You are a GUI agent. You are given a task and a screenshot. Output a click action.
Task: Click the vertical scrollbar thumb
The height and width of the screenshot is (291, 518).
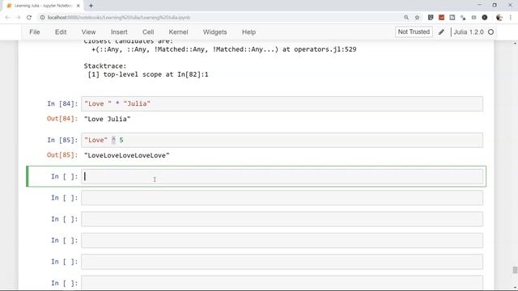click(x=515, y=270)
